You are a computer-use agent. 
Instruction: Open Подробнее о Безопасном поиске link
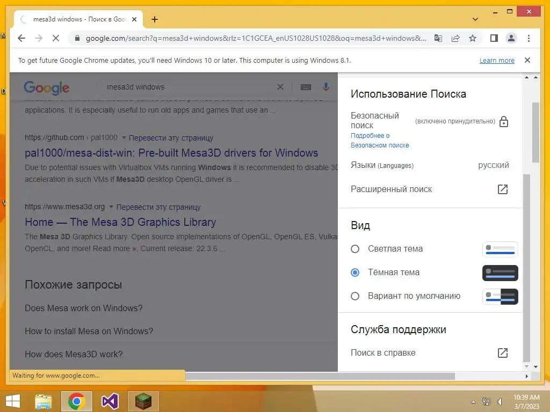click(380, 140)
